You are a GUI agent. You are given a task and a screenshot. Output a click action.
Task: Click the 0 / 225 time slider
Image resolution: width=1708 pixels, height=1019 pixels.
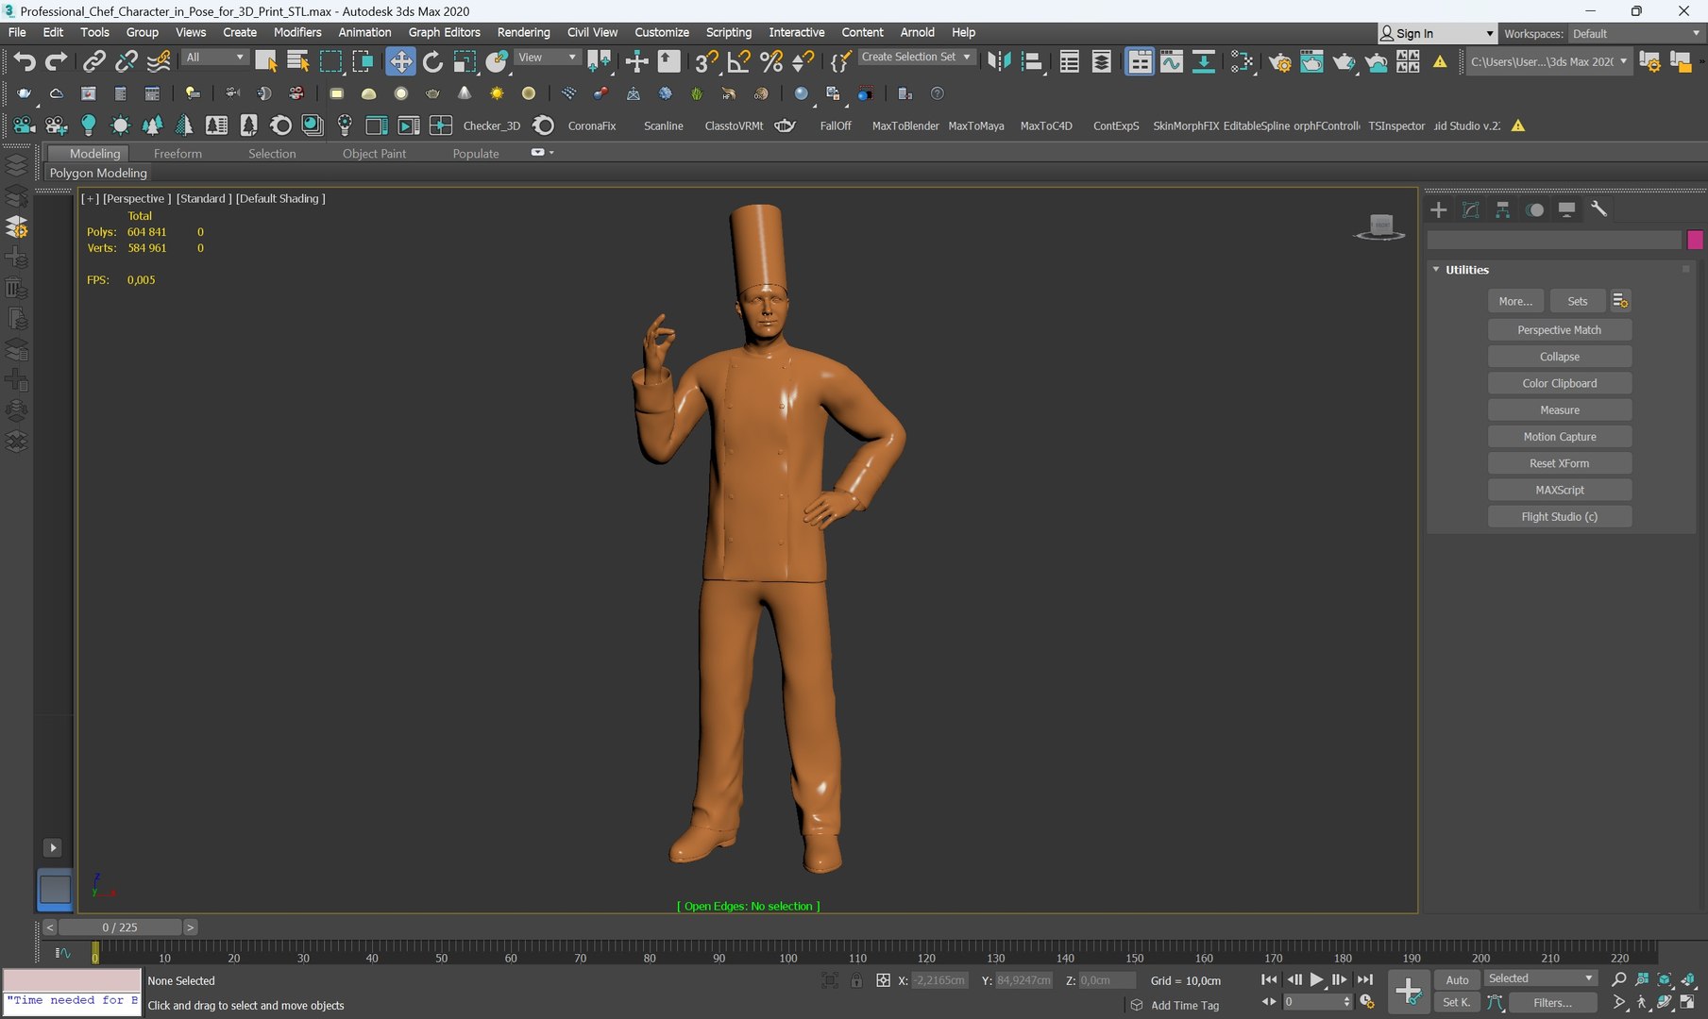point(120,927)
